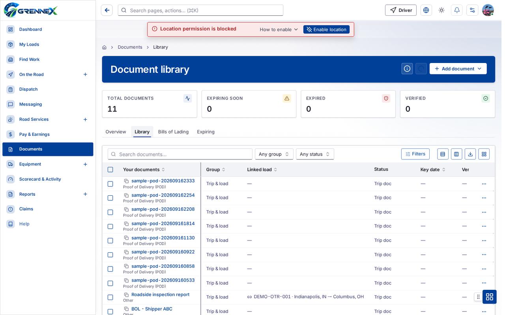Switch to grid view icon
The width and height of the screenshot is (505, 315).
click(x=484, y=154)
